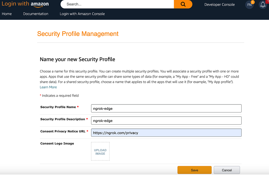Viewport: 269px width, 175px height.
Task: Click the Security Profile Management heading
Action: pos(78,34)
